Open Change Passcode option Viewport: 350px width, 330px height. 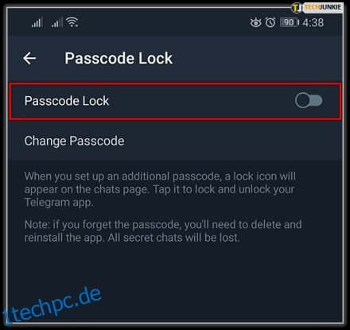[74, 141]
